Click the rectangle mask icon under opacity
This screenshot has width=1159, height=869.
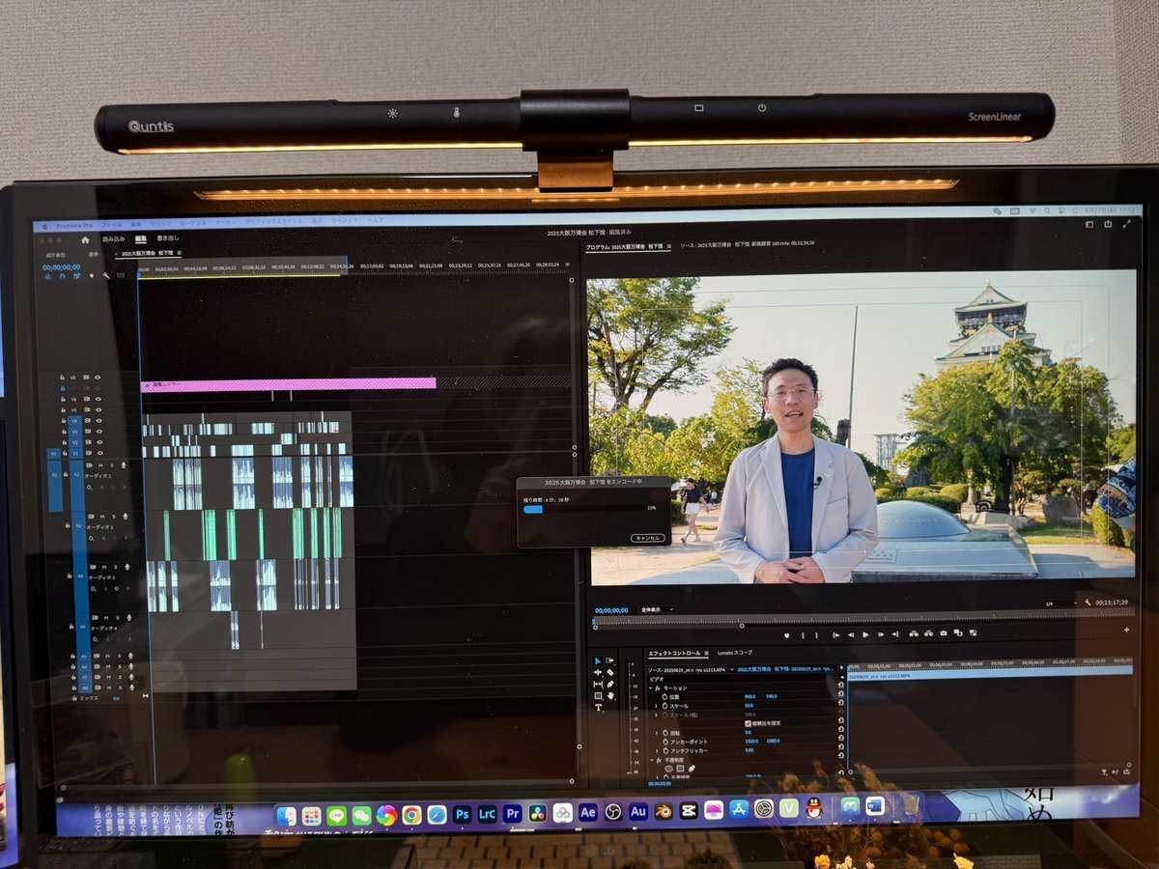coord(679,769)
